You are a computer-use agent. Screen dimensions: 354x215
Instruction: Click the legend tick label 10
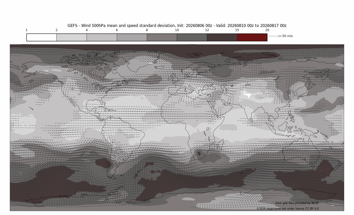click(177, 30)
